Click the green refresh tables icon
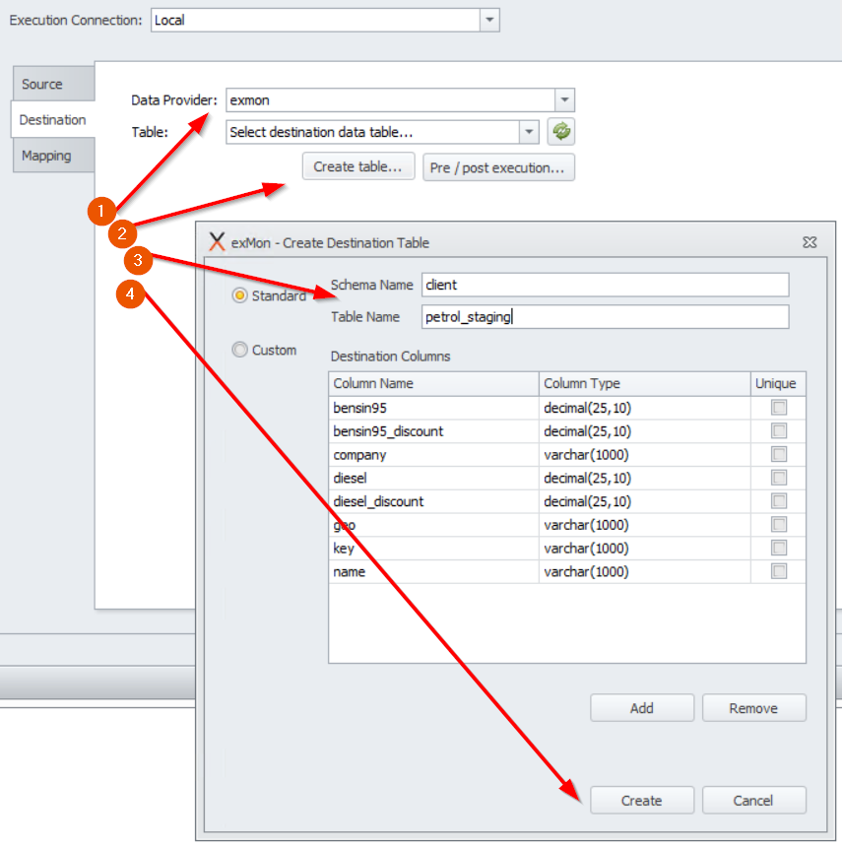 click(560, 132)
